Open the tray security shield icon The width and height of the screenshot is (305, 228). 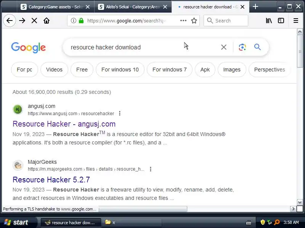[263, 222]
